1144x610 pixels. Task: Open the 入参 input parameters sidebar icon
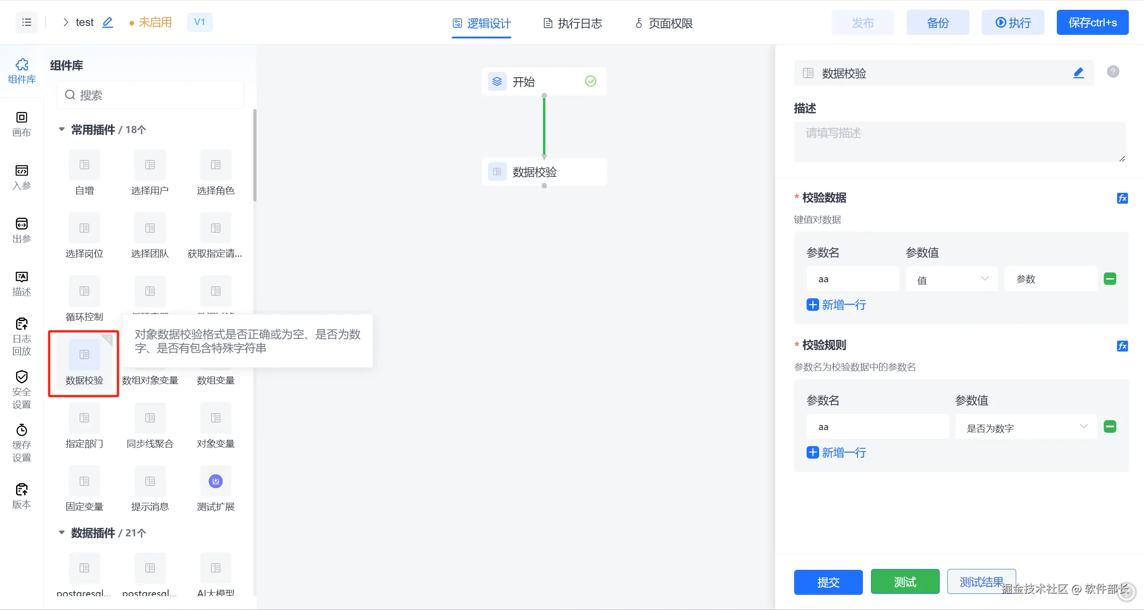coord(21,177)
